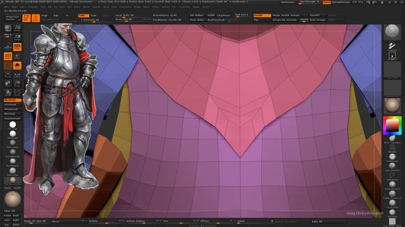The width and height of the screenshot is (405, 227).
Task: Open the large material preview sphere bottom-left
Action: [x=13, y=199]
